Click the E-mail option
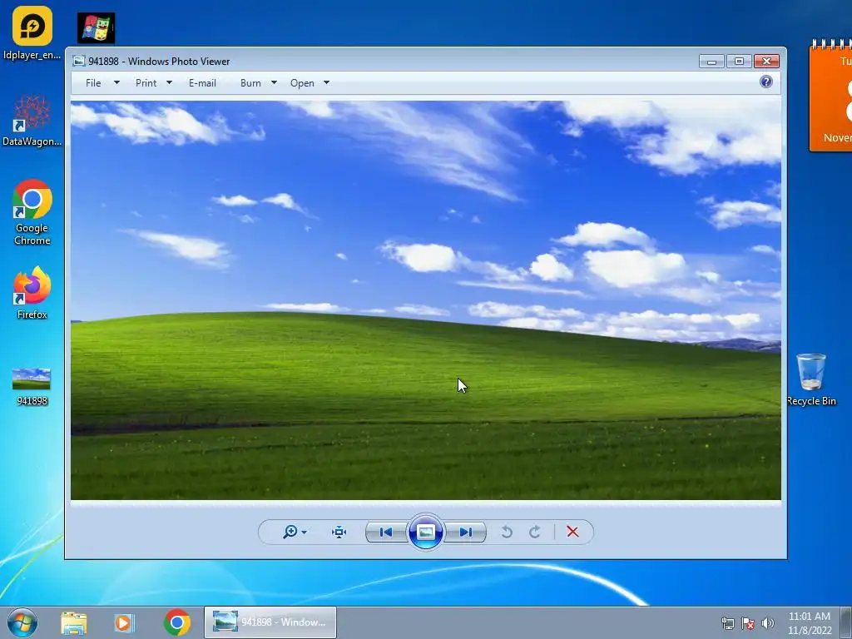 click(x=202, y=83)
